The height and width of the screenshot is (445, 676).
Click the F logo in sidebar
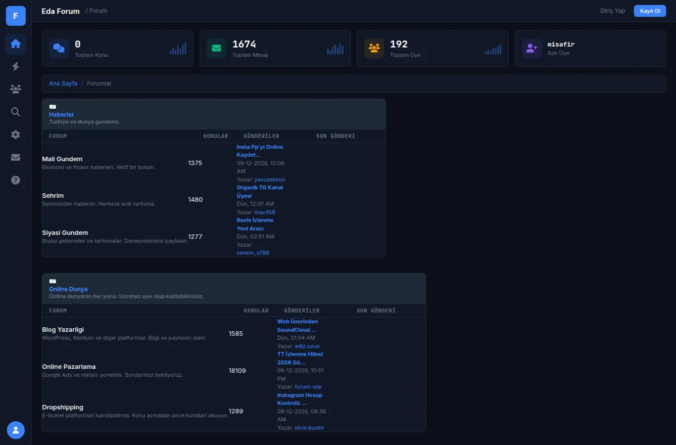coord(16,16)
